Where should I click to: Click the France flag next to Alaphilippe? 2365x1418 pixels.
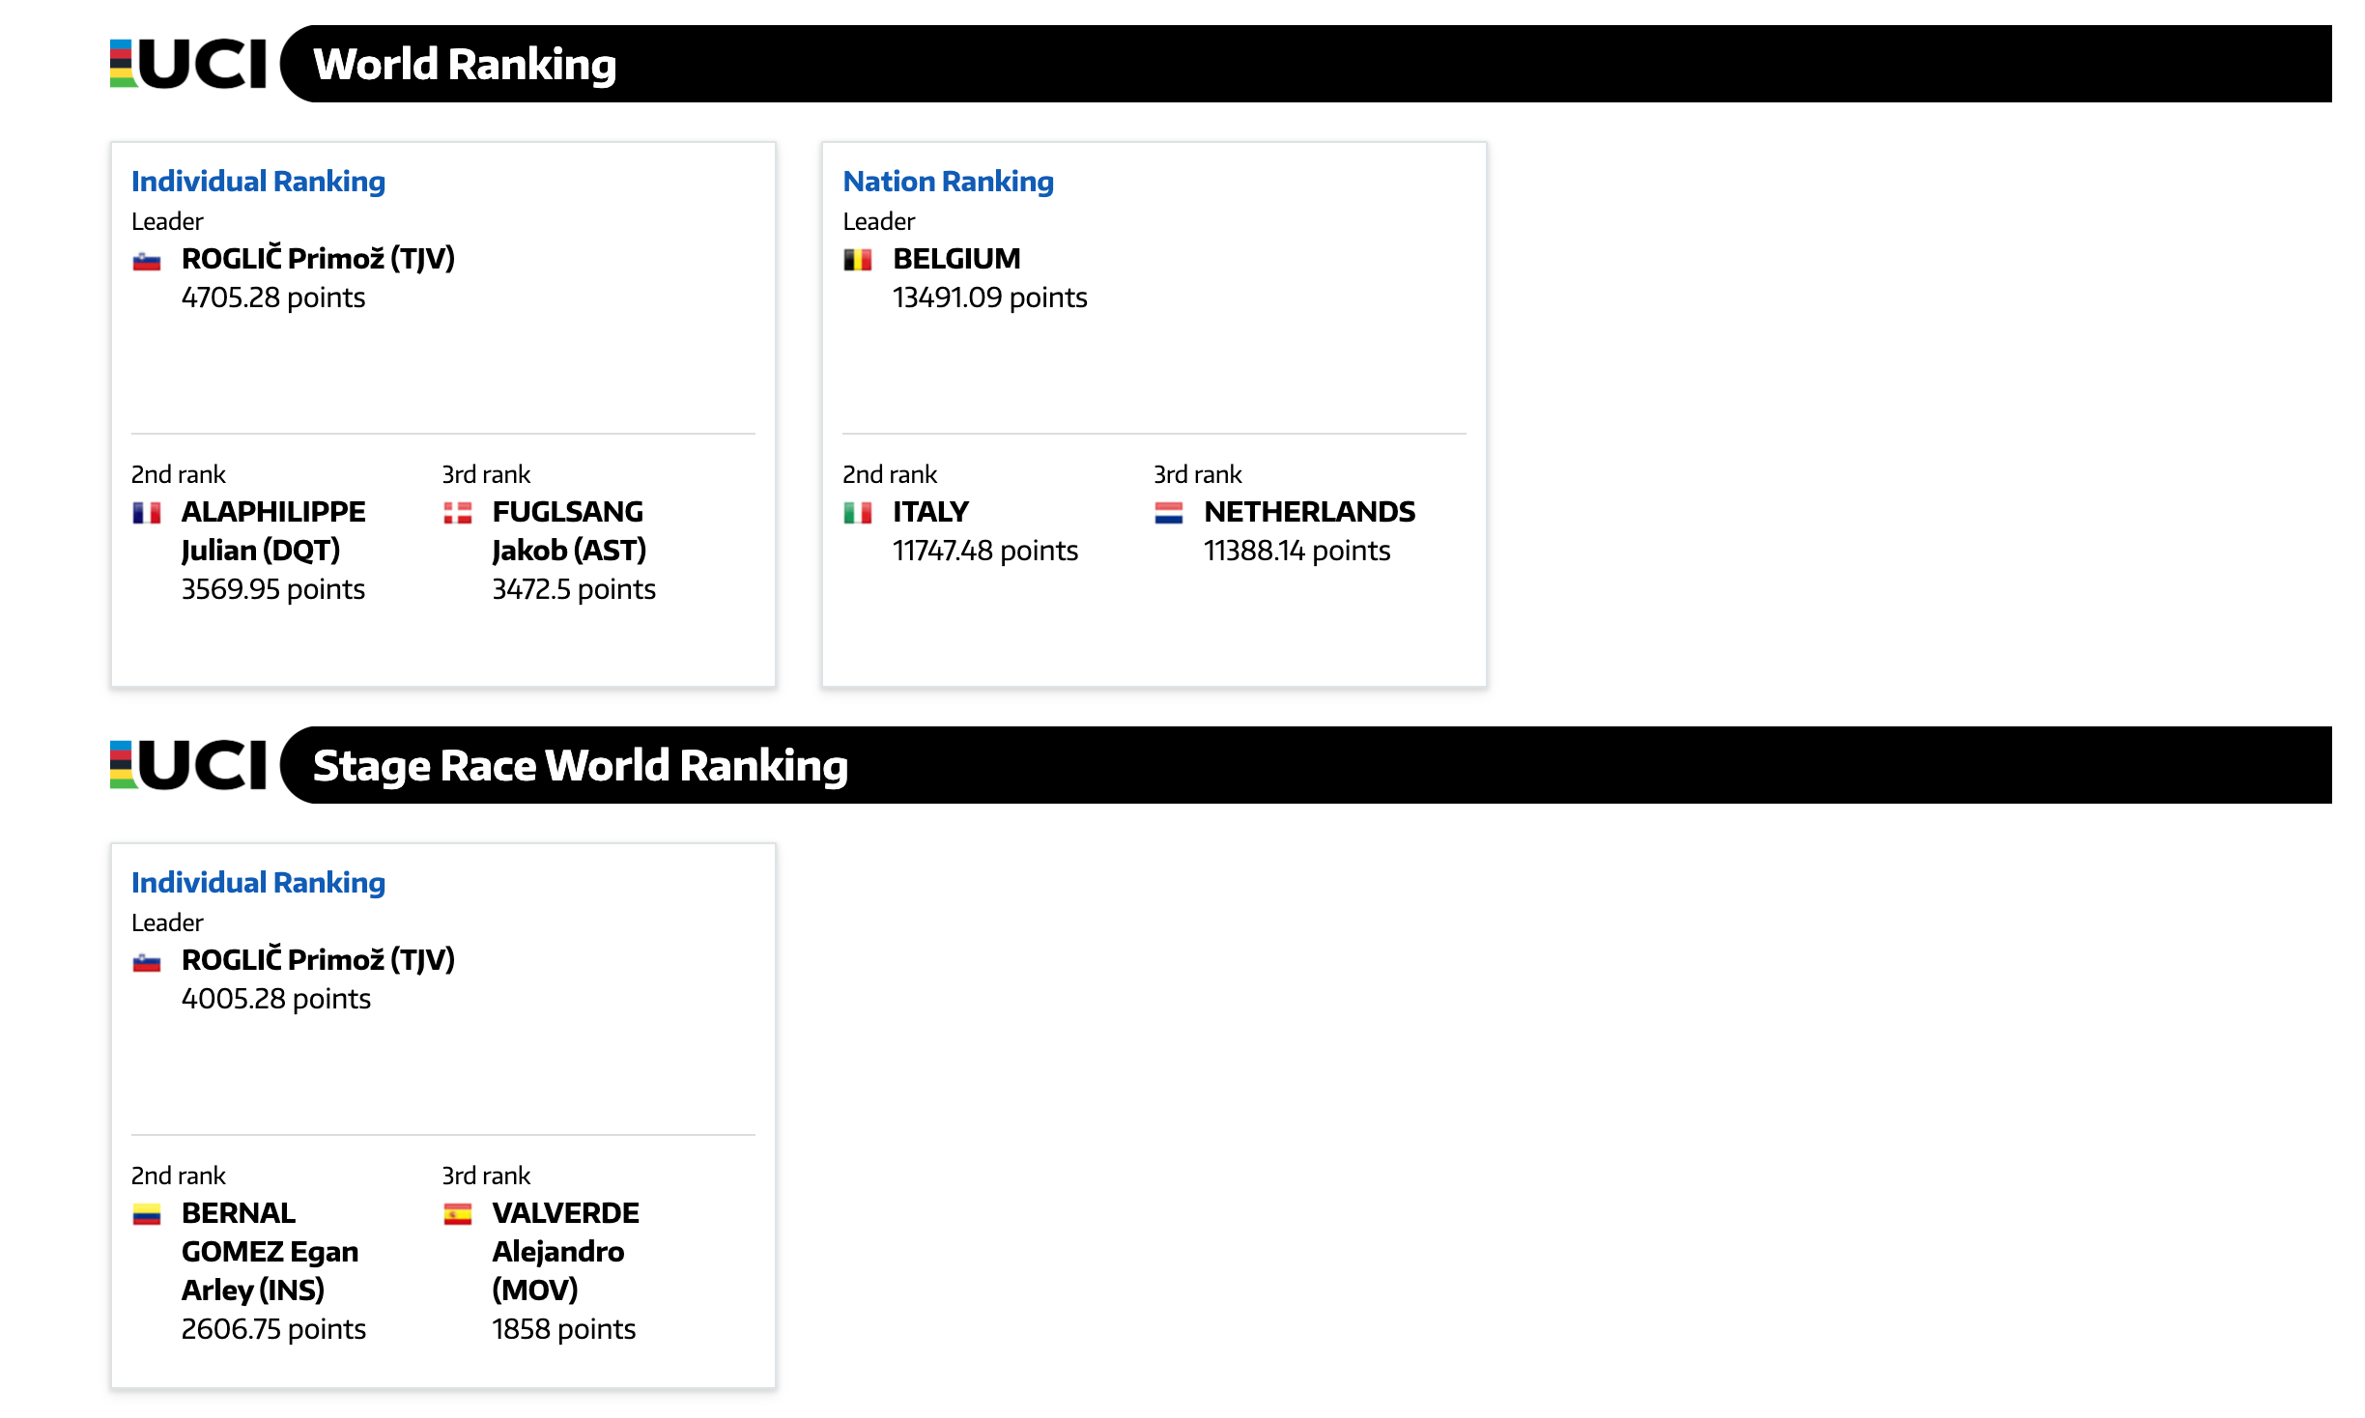click(147, 513)
